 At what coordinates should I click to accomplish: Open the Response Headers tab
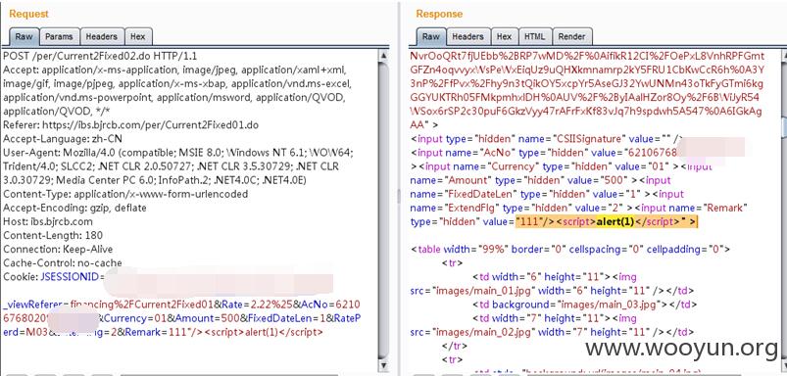tap(467, 36)
